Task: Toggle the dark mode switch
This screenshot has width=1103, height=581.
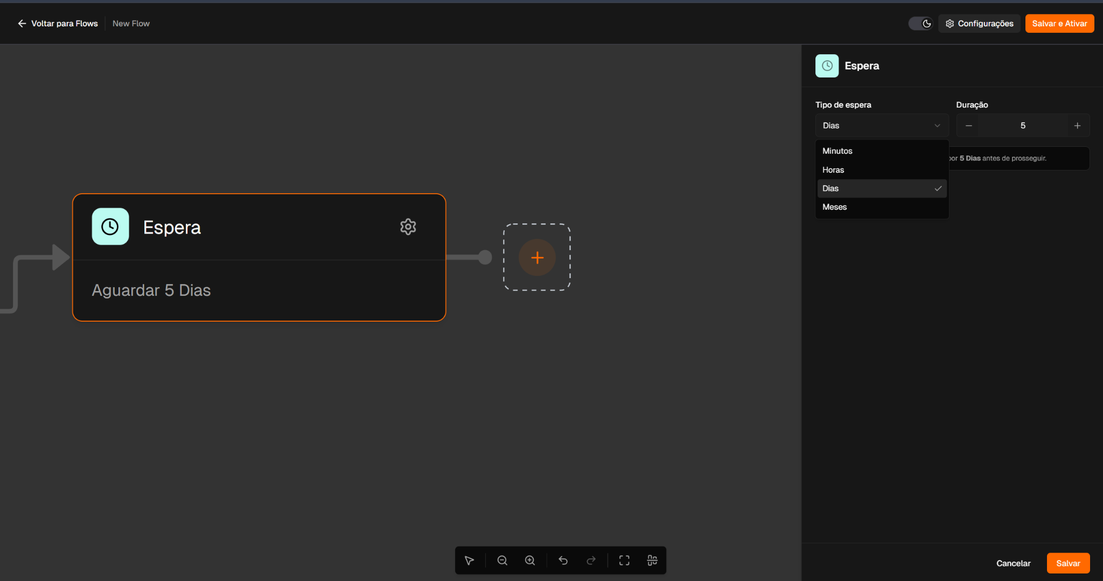Action: pos(920,24)
